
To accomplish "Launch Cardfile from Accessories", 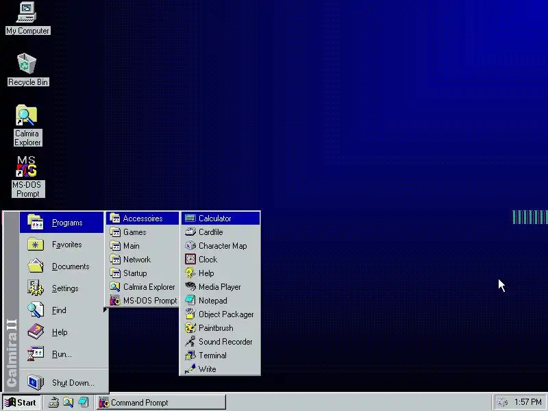I will [x=220, y=232].
